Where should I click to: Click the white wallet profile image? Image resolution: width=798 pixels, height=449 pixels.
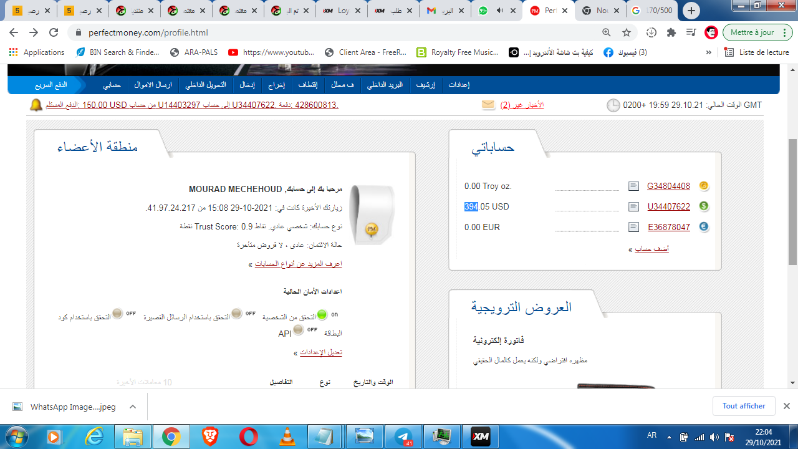[371, 215]
